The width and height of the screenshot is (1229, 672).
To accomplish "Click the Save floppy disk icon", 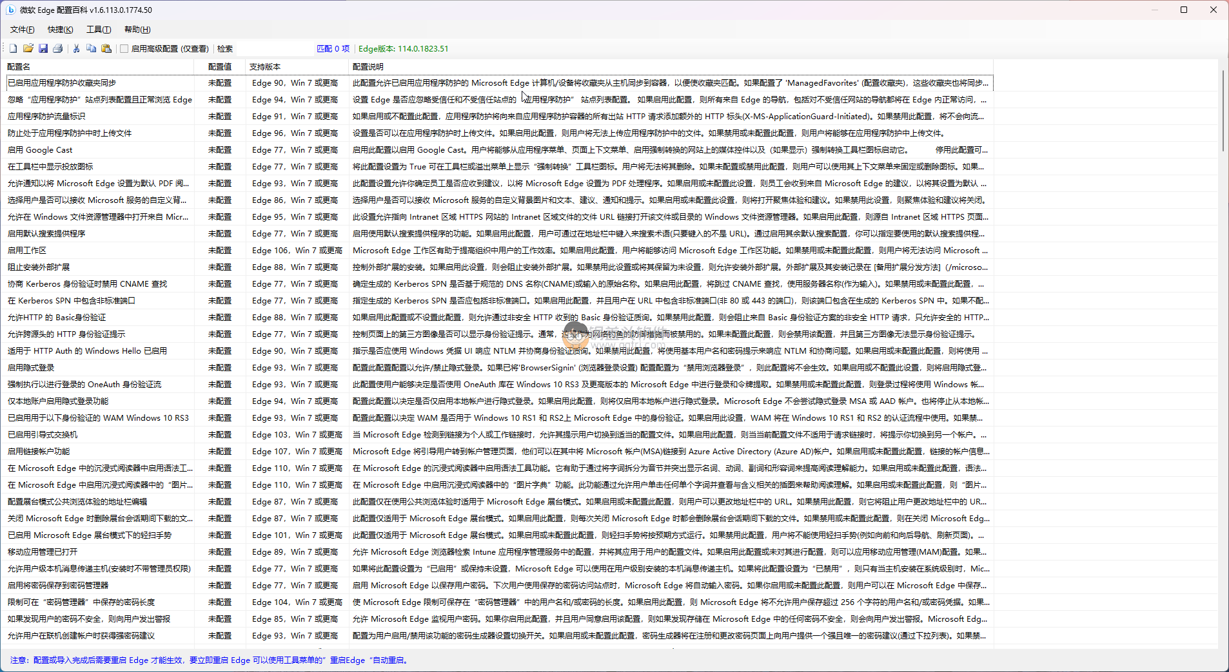I will pos(43,48).
